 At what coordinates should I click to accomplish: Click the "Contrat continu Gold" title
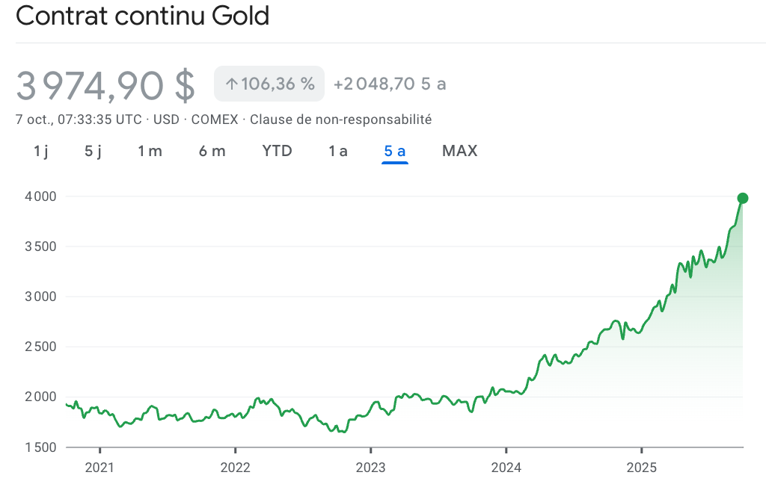[142, 16]
